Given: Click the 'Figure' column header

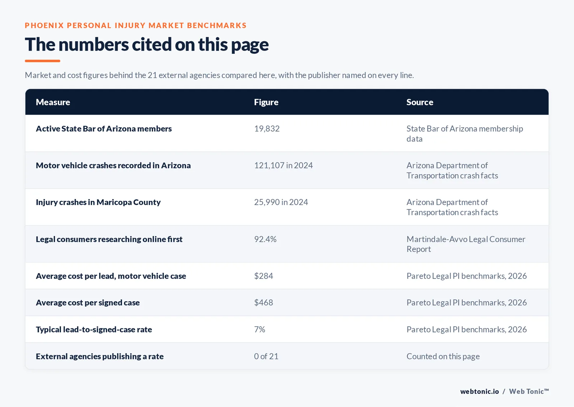Looking at the screenshot, I should [x=266, y=102].
